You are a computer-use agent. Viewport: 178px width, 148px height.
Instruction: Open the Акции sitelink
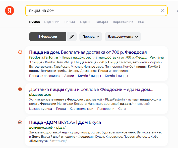tap(69, 76)
